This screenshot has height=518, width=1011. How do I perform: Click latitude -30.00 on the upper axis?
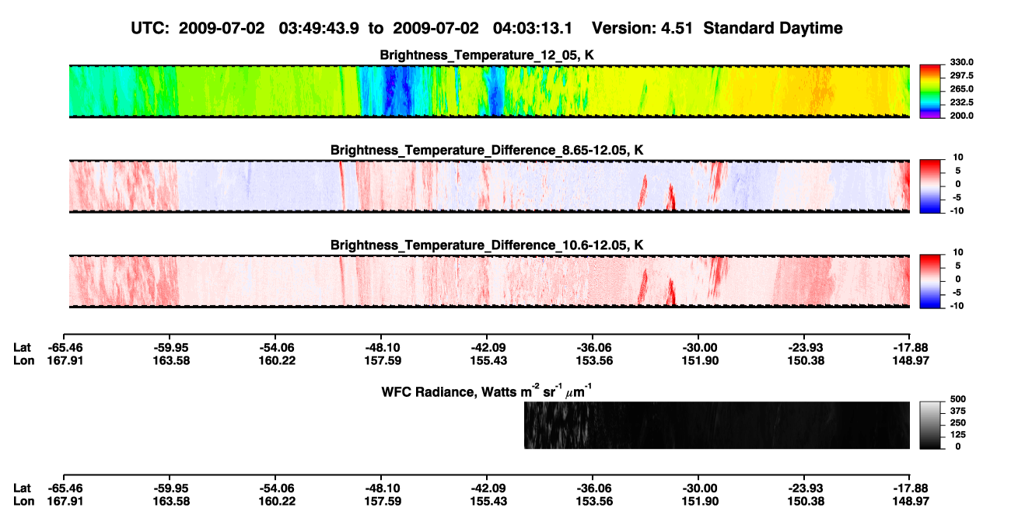click(698, 349)
